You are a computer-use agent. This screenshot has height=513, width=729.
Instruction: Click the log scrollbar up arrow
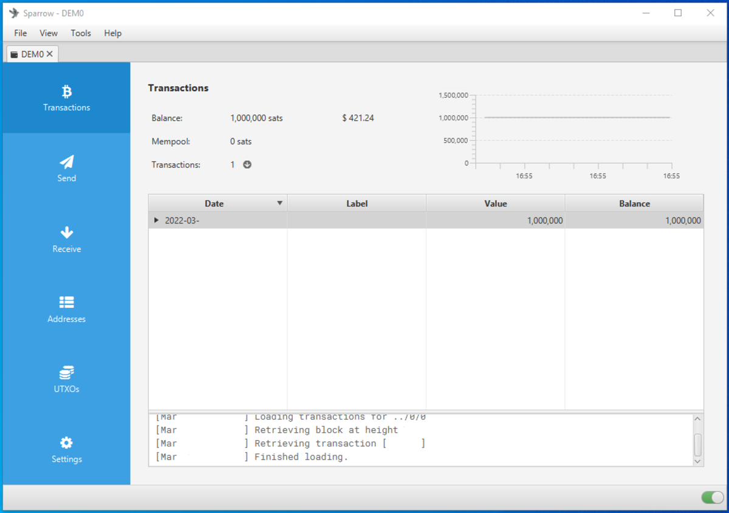pos(697,419)
